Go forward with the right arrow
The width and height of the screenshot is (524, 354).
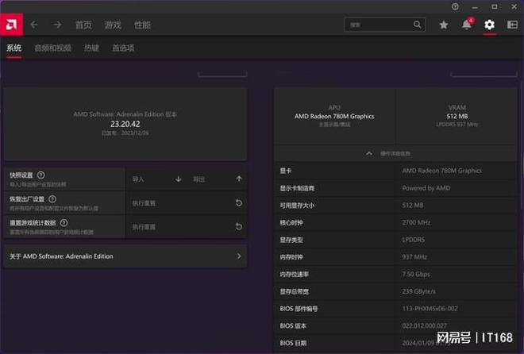coord(57,25)
